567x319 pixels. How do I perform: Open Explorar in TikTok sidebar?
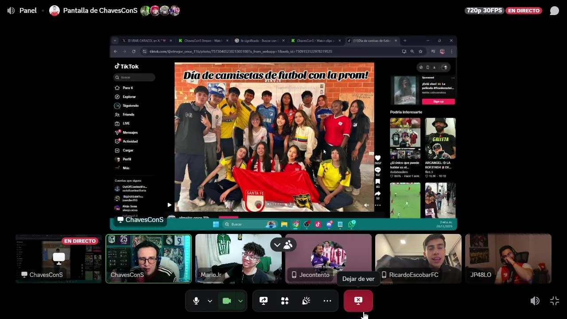pos(129,97)
